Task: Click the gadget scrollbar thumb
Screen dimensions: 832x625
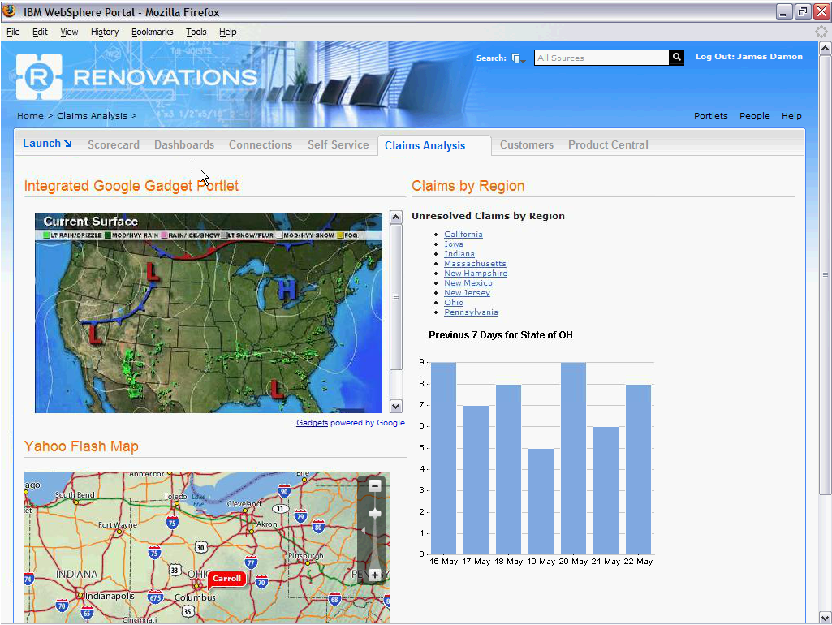Action: 396,297
